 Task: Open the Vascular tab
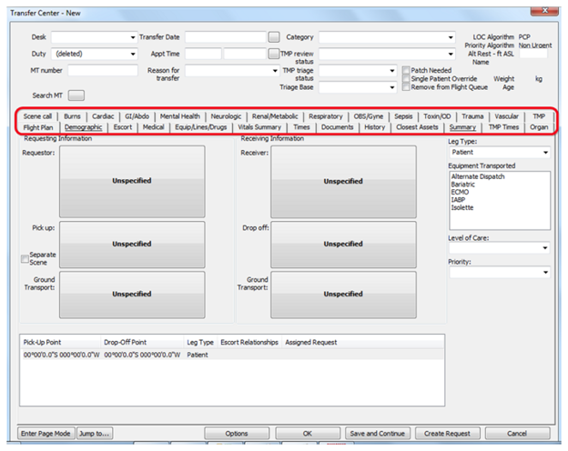(506, 116)
